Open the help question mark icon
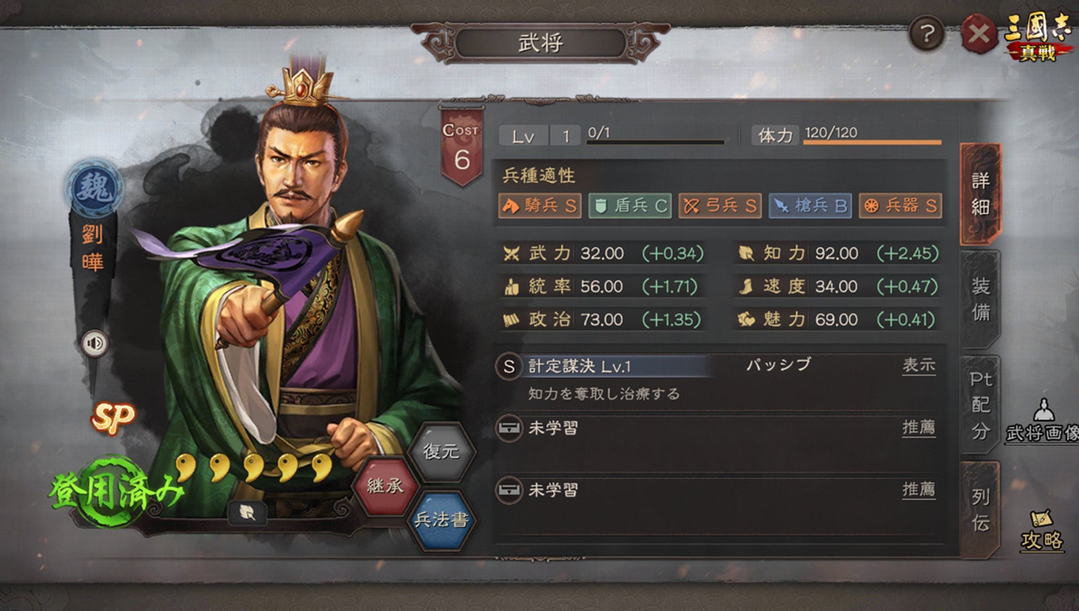Screen dimensions: 1079x611 pyautogui.click(x=927, y=33)
